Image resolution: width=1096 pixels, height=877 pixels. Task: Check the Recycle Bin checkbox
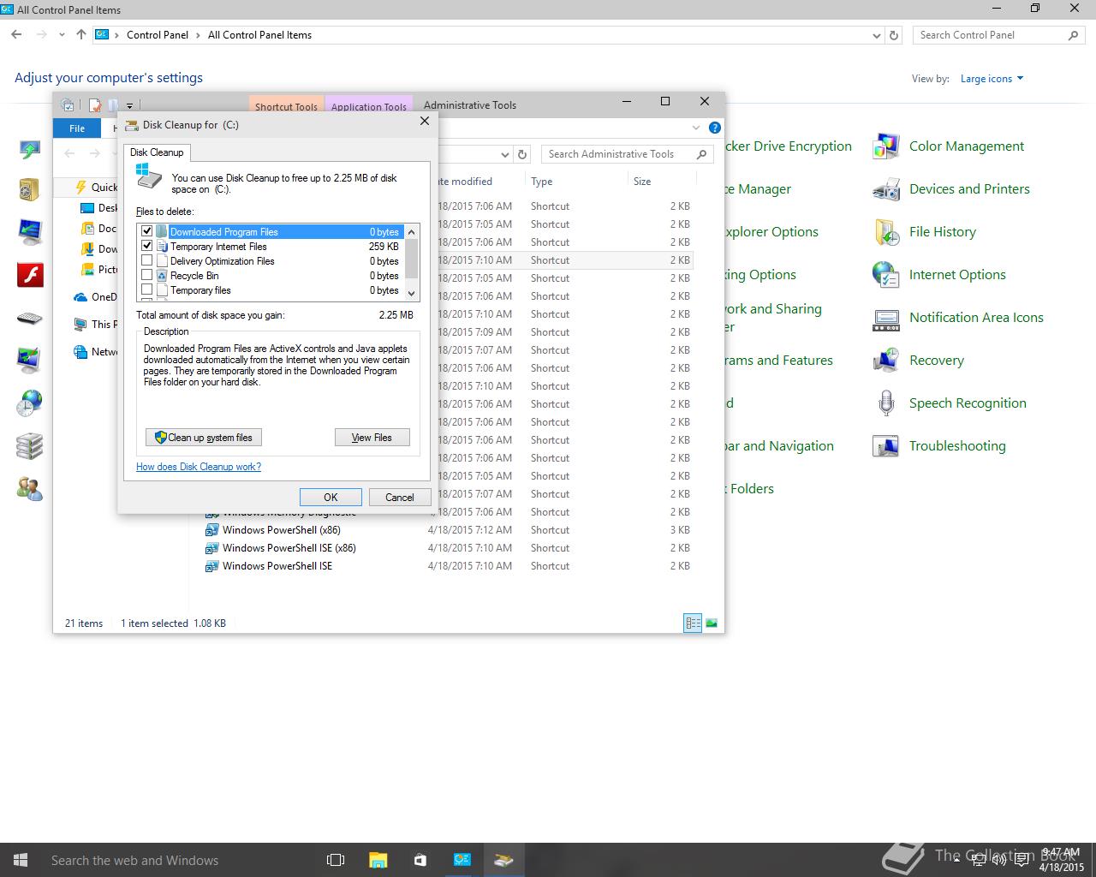tap(147, 276)
